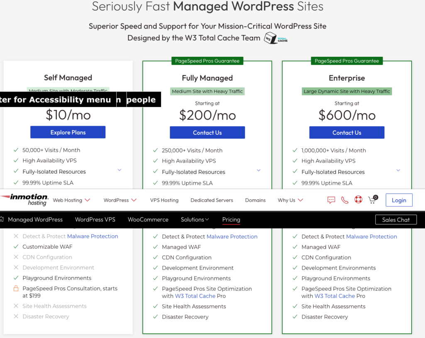The width and height of the screenshot is (425, 338).
Task: Click the "$10/mo" price
Action: click(68, 115)
